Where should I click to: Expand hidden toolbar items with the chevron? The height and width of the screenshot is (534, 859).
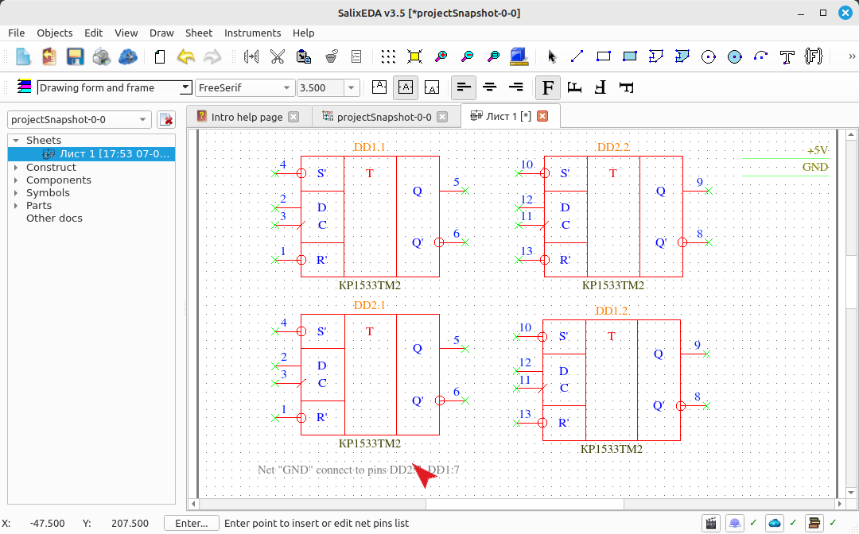tap(851, 56)
